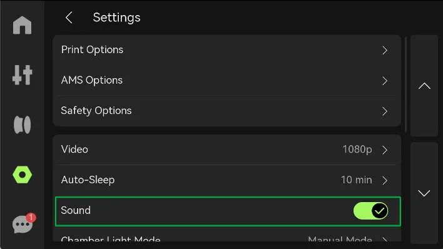Click the red notification badge on messages

pos(31,218)
